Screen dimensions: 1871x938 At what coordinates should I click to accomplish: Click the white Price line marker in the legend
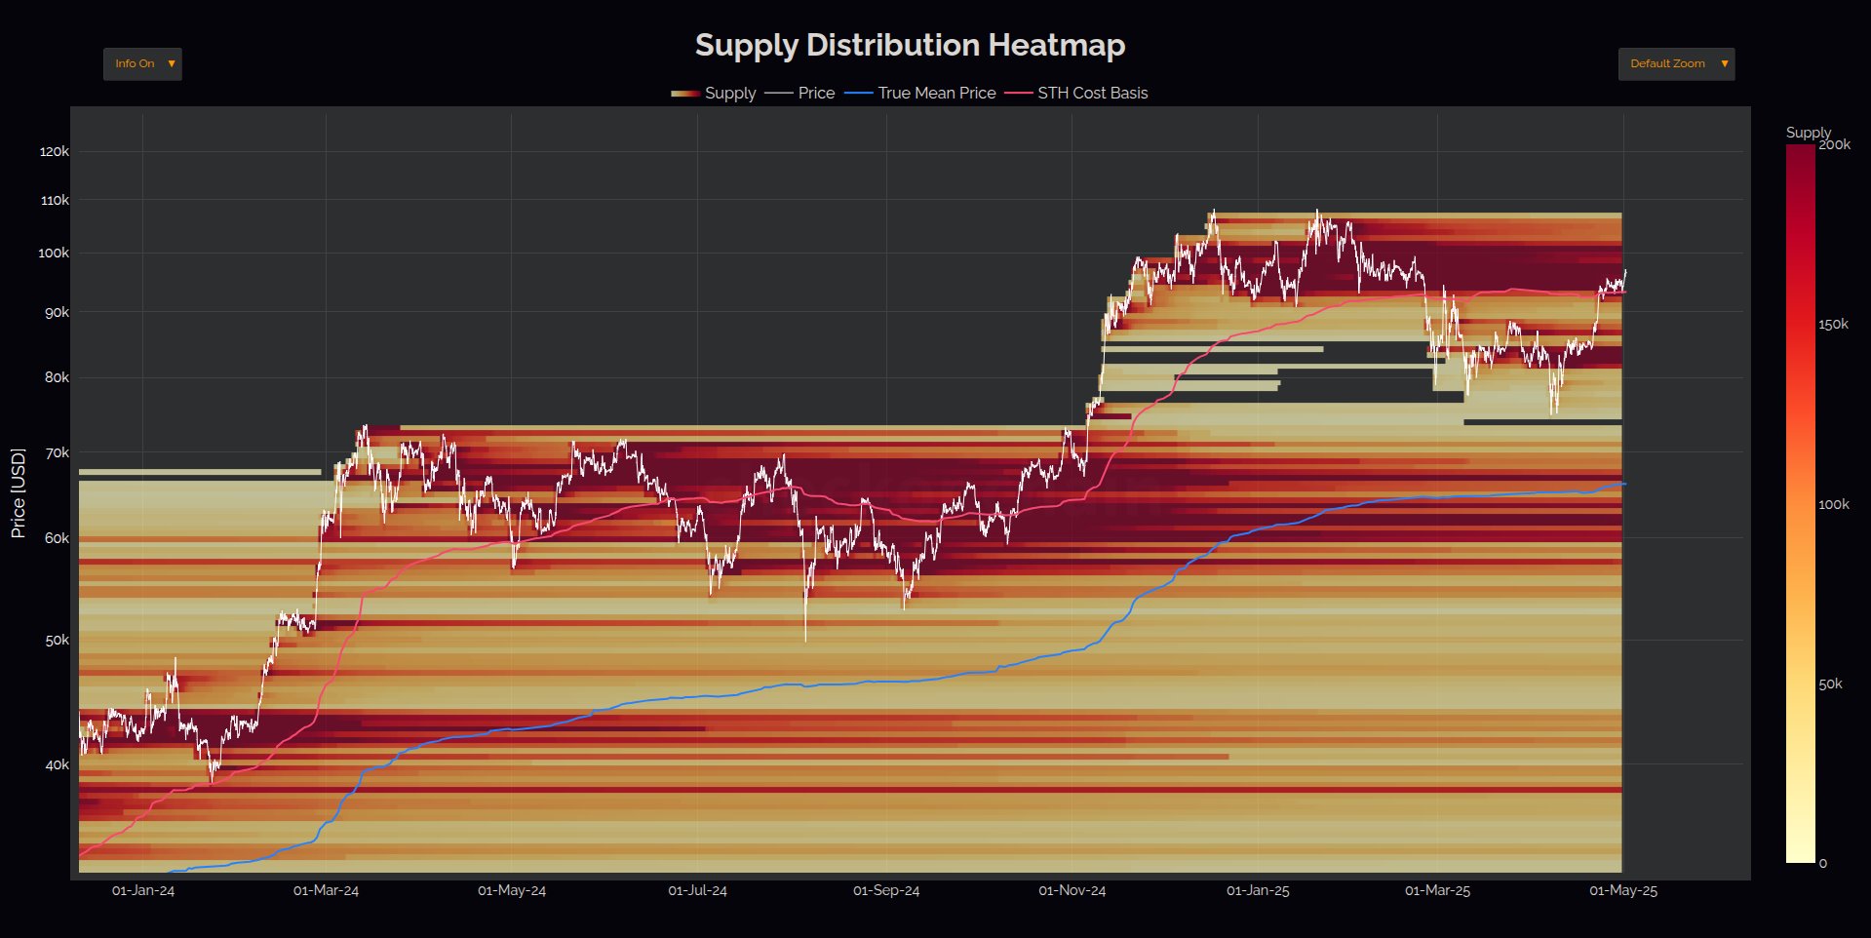[x=778, y=94]
